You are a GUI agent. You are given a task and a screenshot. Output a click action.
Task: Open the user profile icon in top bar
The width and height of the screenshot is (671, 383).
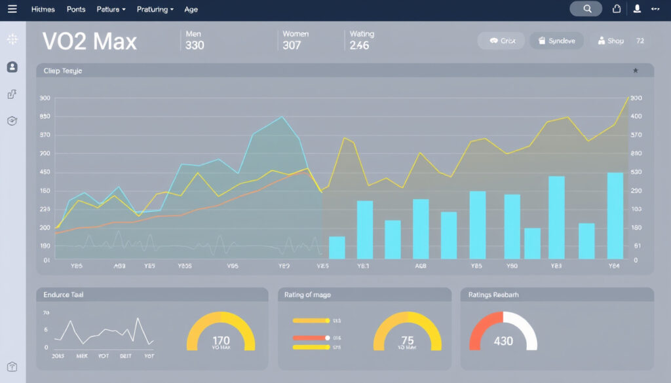pyautogui.click(x=637, y=9)
